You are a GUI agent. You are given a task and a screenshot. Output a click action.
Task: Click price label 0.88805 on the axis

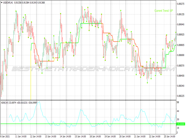pyautogui.click(x=181, y=45)
